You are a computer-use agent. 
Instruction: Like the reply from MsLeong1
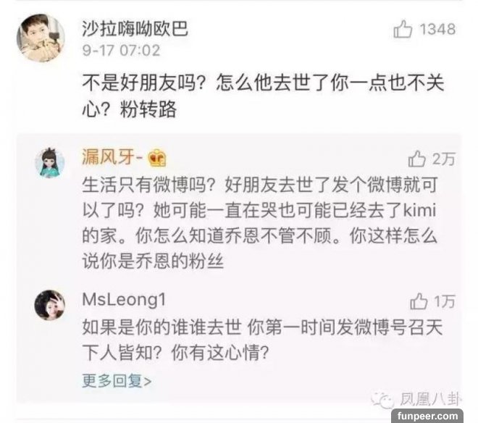pyautogui.click(x=419, y=301)
